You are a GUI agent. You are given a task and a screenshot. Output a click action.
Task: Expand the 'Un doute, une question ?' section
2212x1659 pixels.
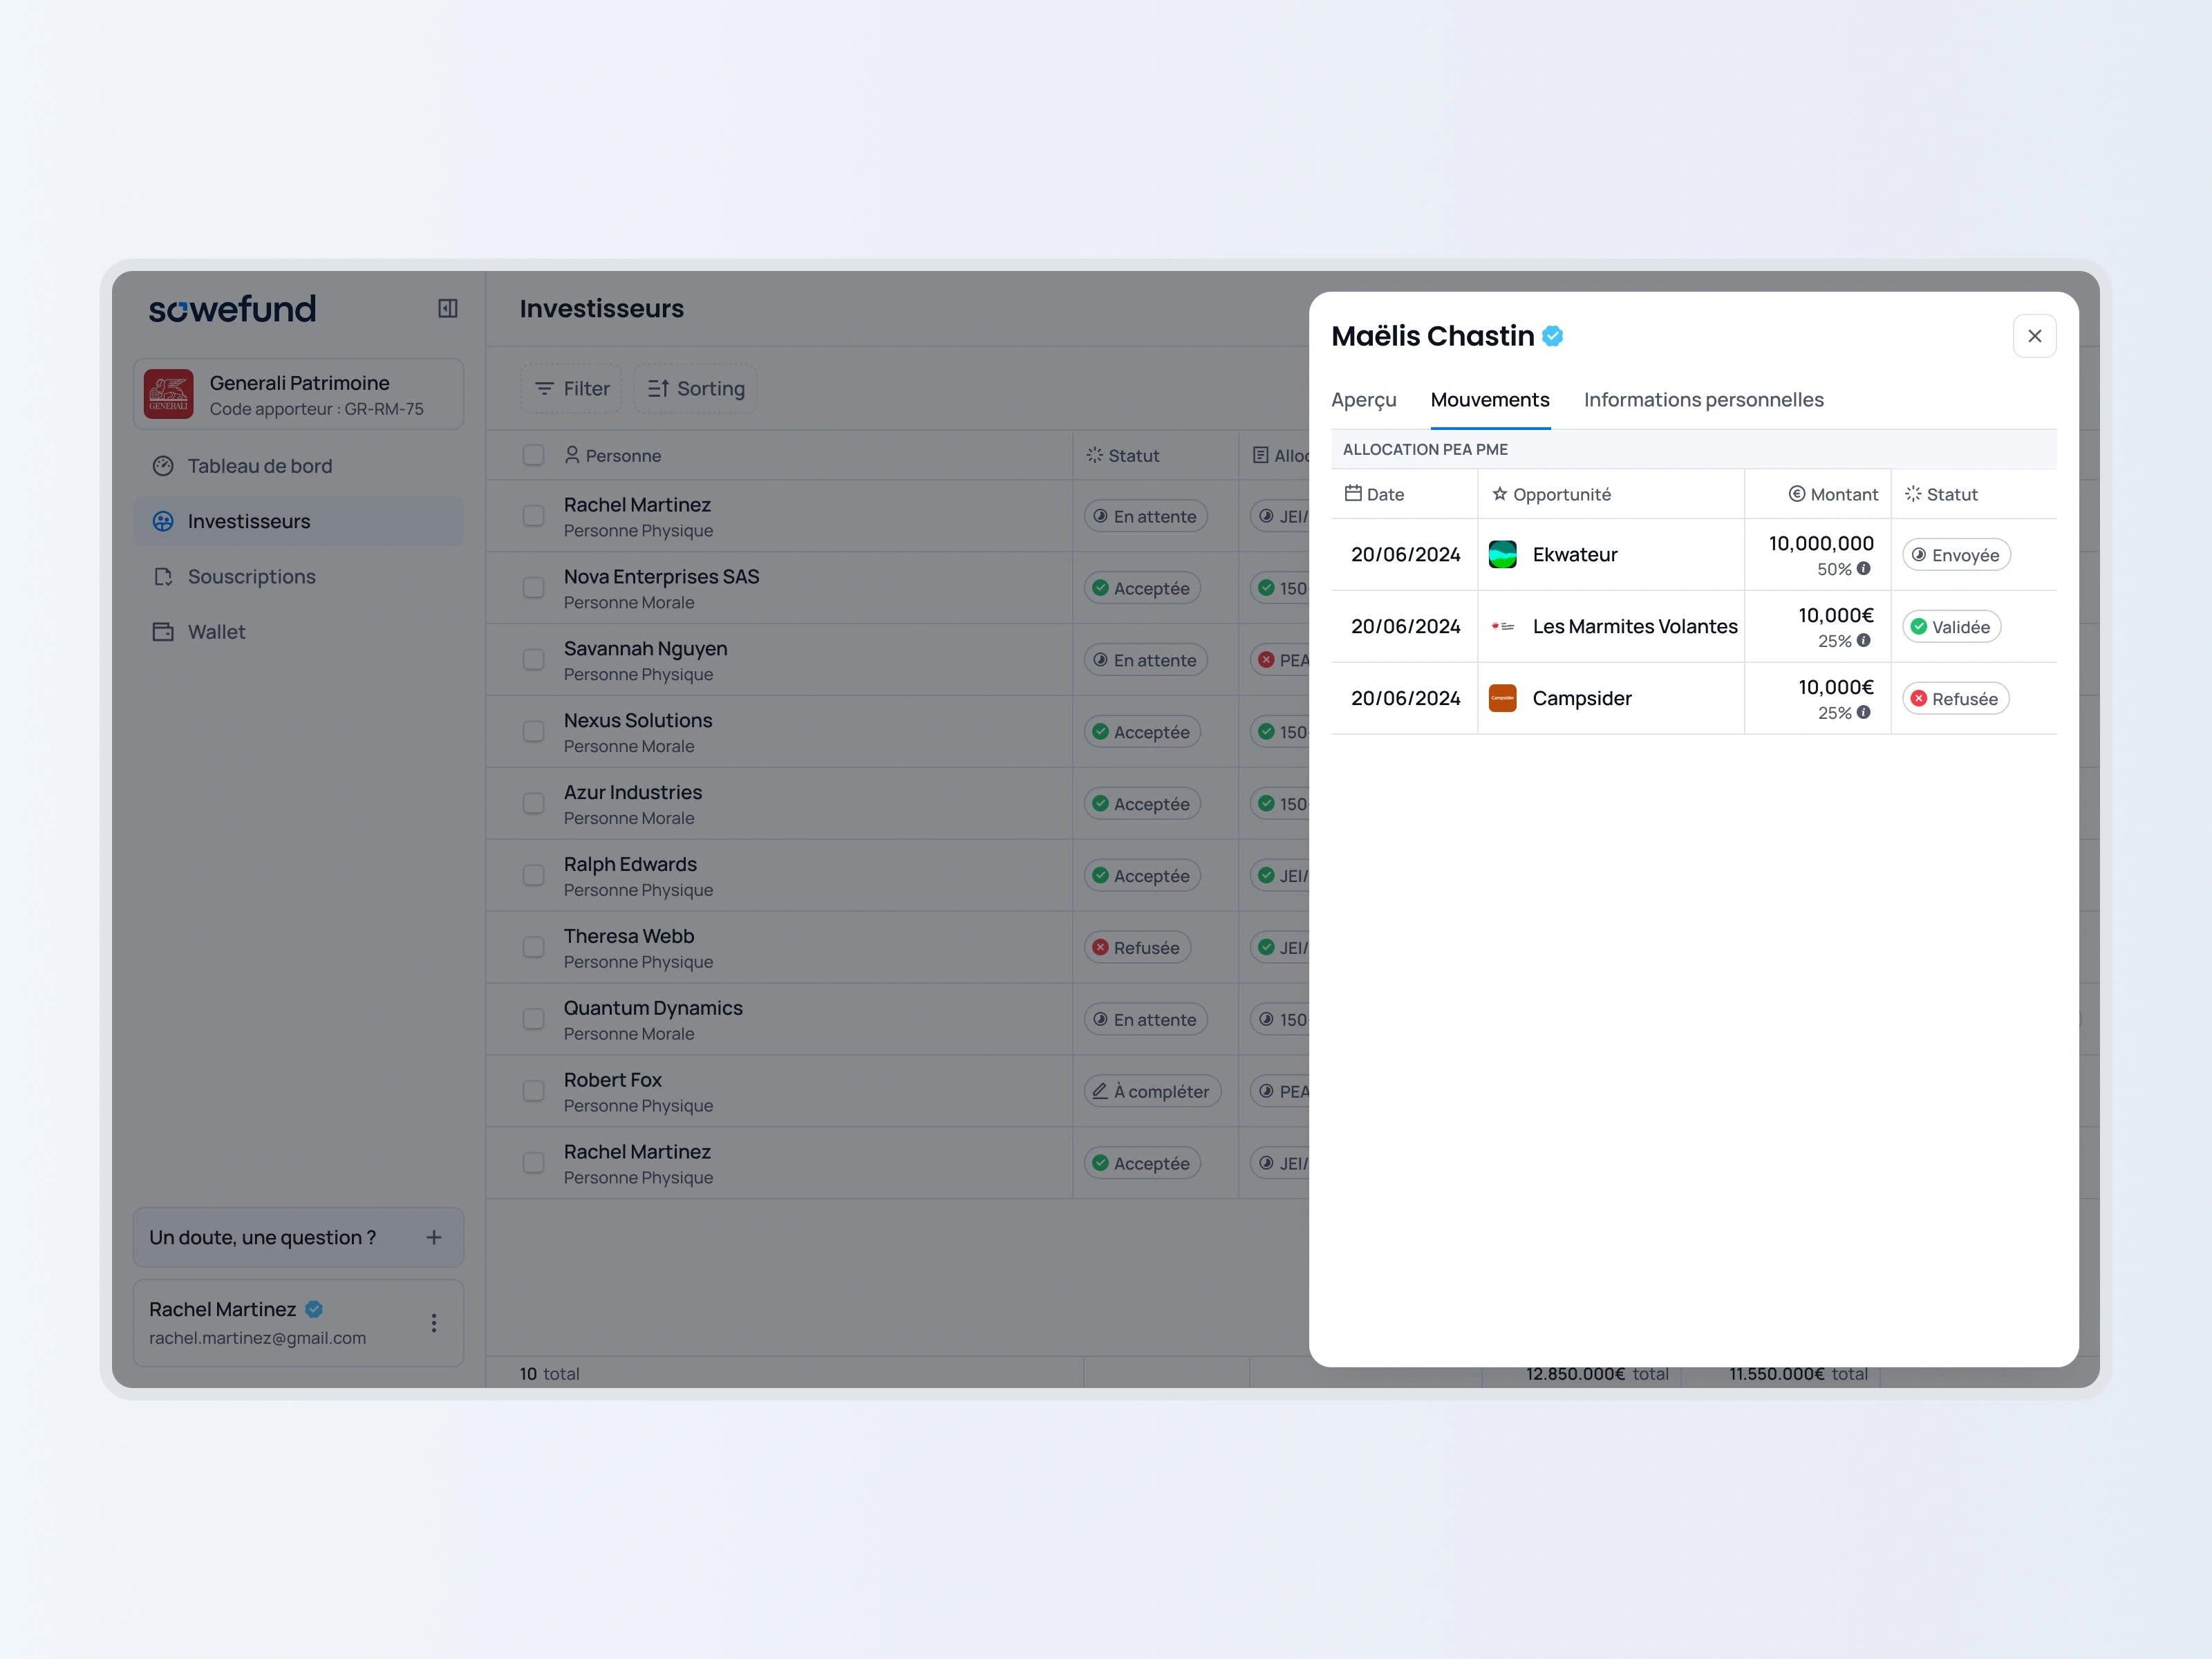point(434,1237)
